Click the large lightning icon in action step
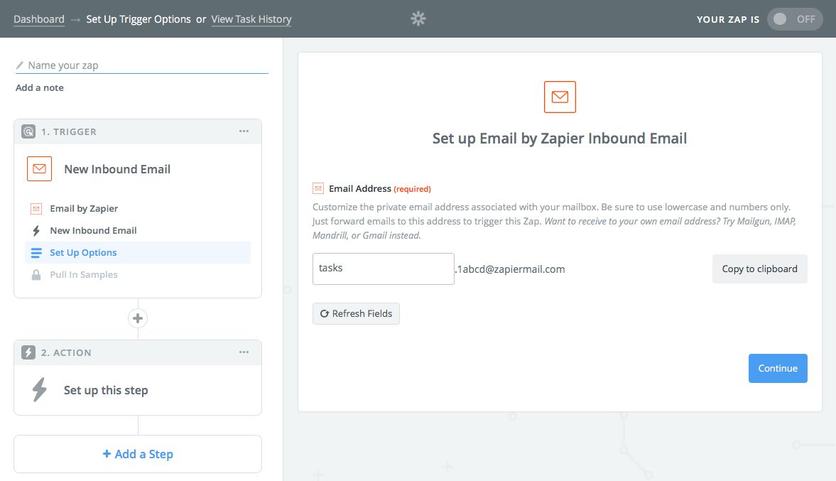The height and width of the screenshot is (481, 836). tap(40, 390)
